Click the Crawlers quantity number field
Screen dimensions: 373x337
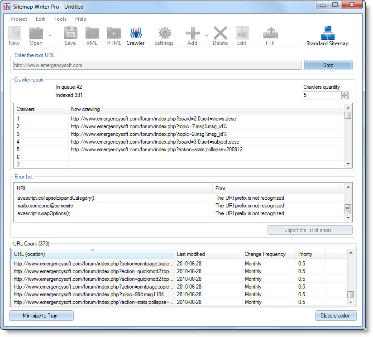(x=322, y=95)
